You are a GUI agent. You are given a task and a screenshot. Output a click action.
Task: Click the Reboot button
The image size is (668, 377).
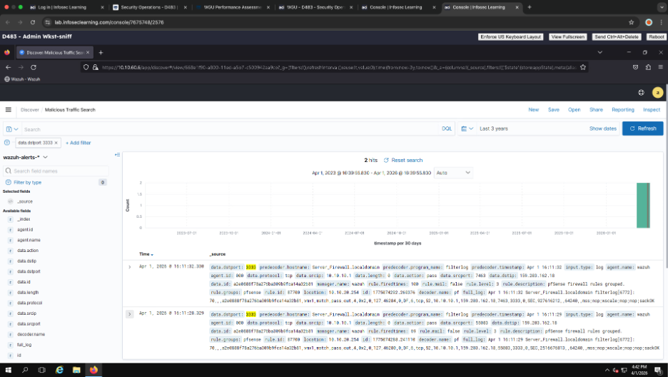pos(656,36)
